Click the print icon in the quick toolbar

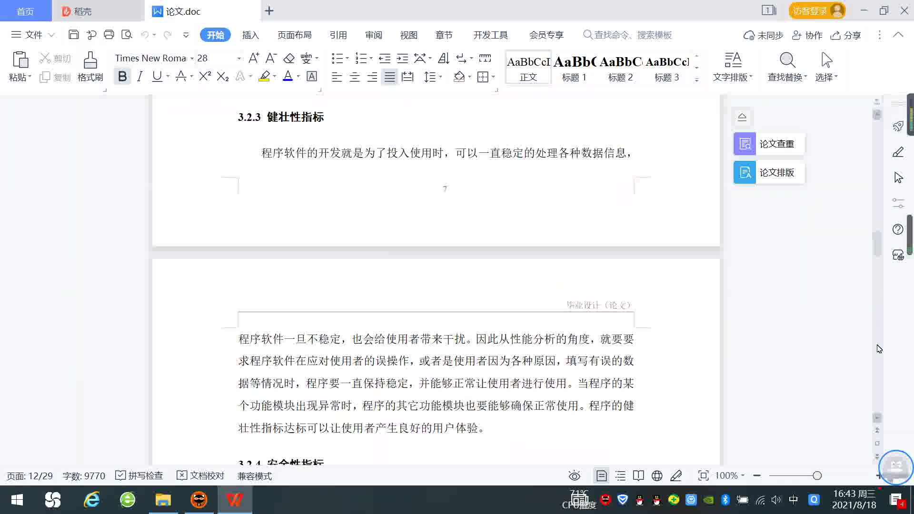[x=109, y=35]
